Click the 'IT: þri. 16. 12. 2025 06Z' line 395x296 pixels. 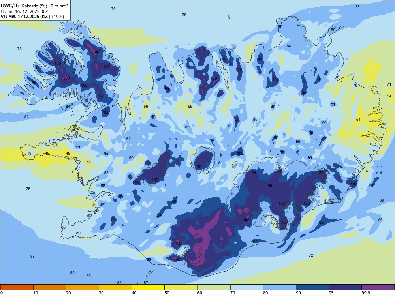click(24, 11)
